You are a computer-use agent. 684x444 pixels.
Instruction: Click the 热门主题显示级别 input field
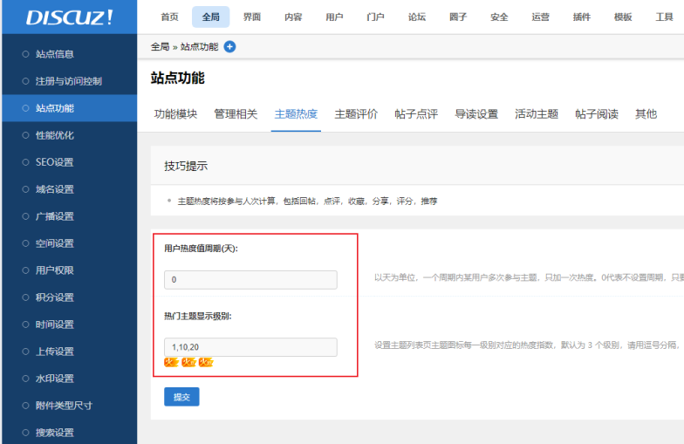tap(250, 347)
